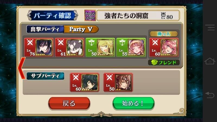Tap the フレンド friend badge
Screen dimensions: 217x122
164,63
